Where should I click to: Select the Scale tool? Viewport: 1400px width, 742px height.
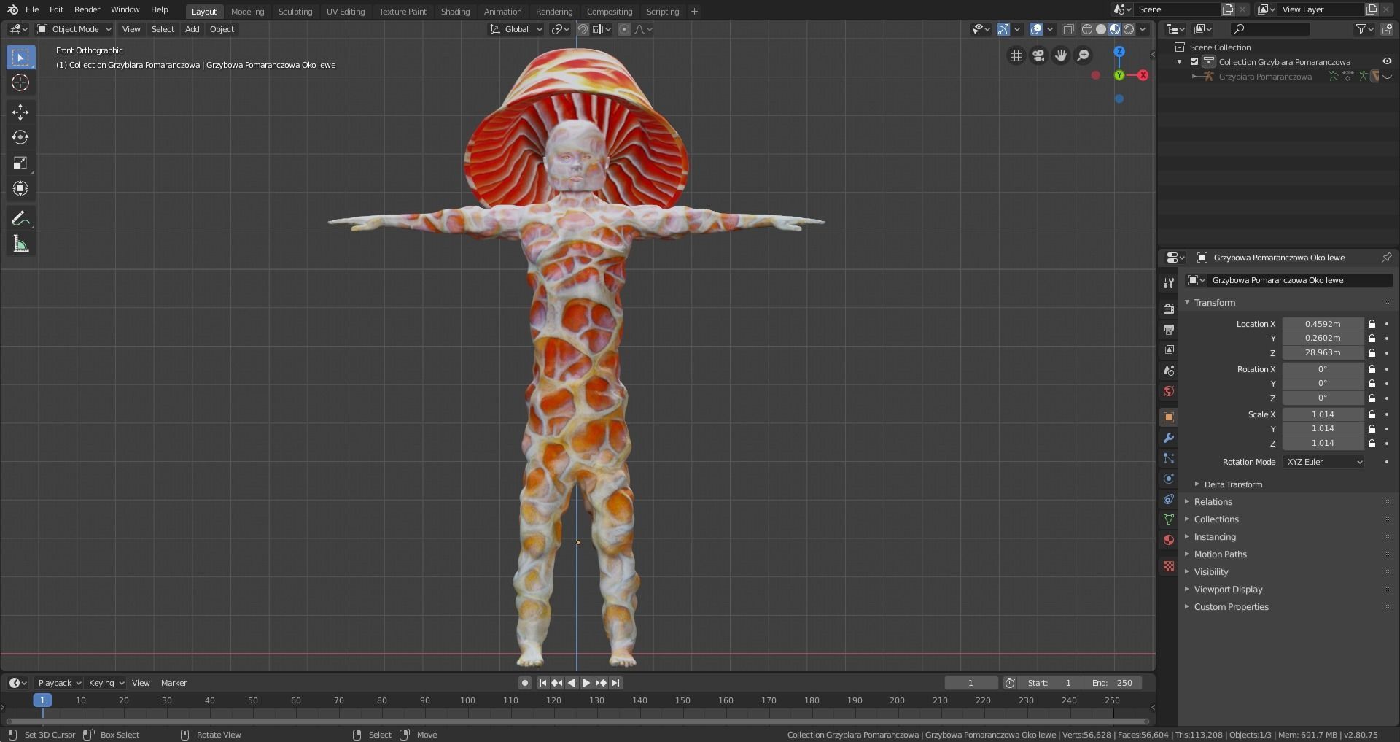(20, 163)
